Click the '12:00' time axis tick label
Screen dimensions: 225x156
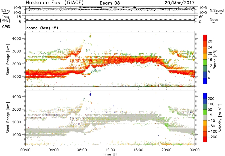[110, 150]
